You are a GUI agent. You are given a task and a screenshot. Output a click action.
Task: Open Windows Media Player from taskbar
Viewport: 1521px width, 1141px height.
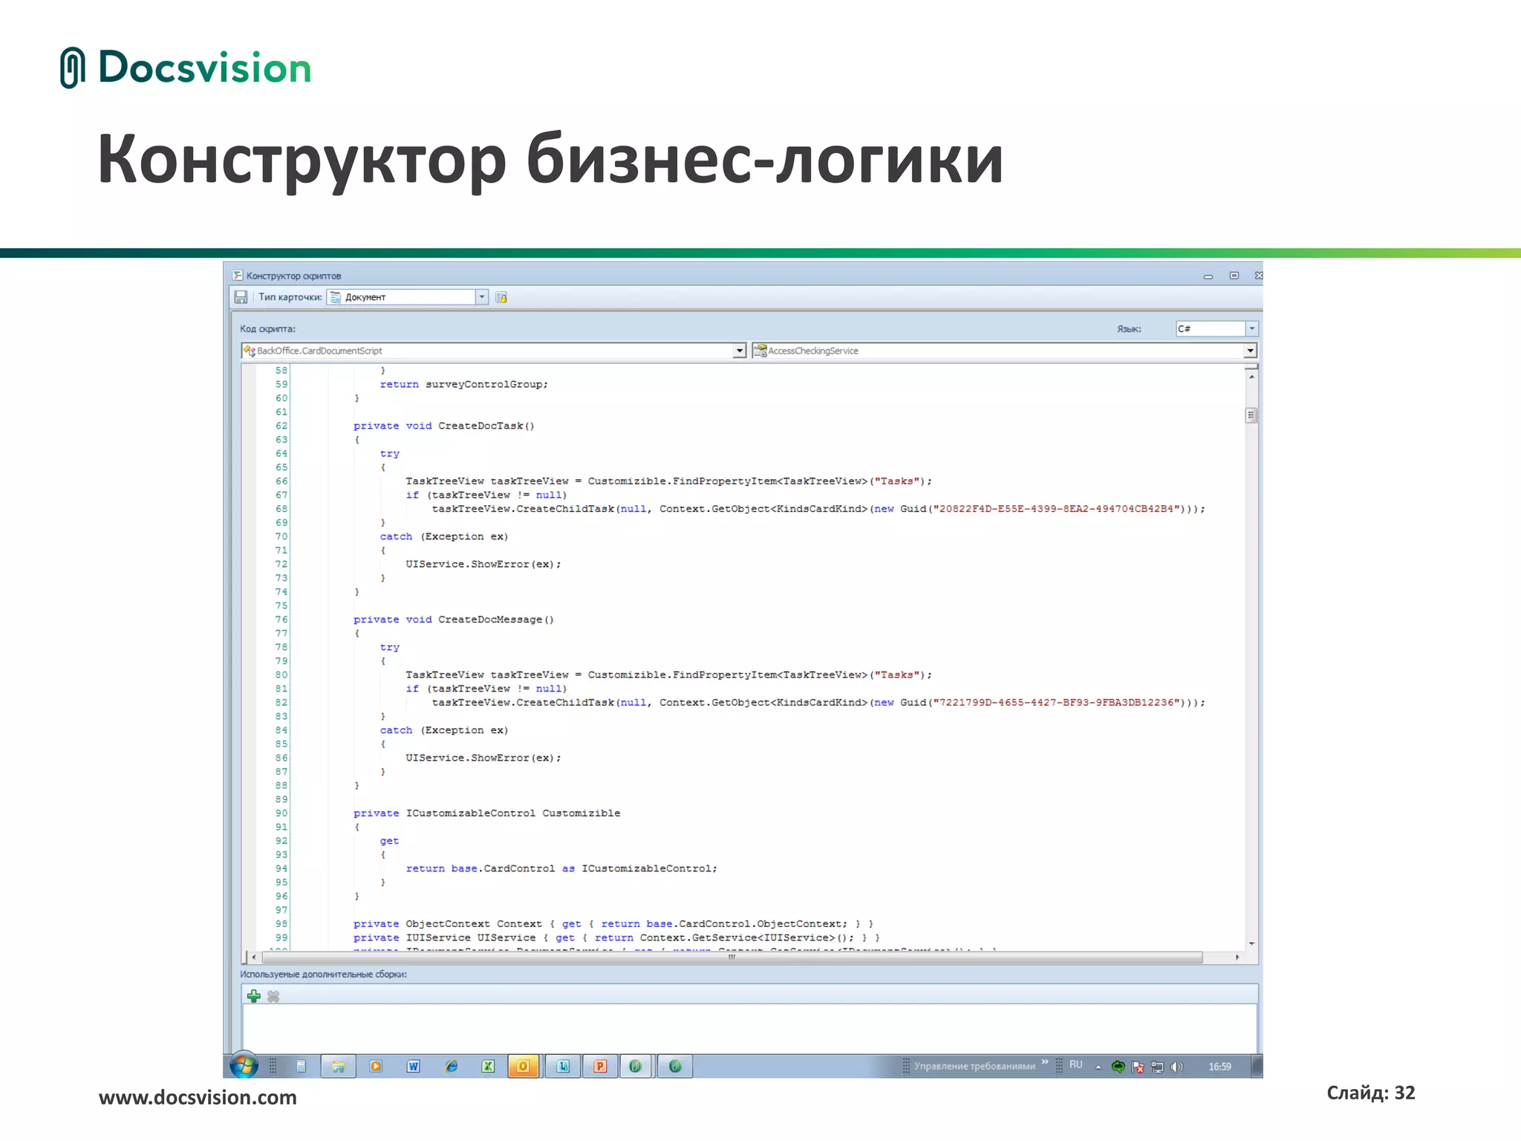tap(376, 1067)
